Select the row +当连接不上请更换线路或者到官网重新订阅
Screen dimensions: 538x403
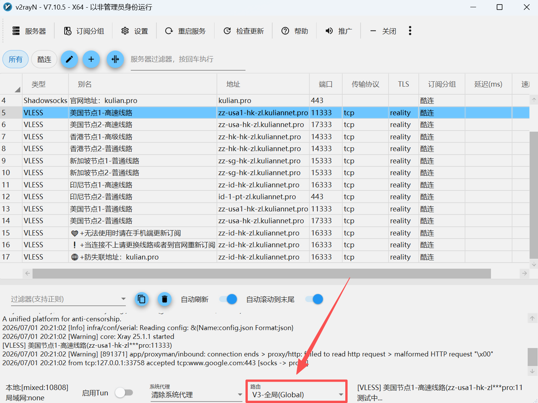265,245
